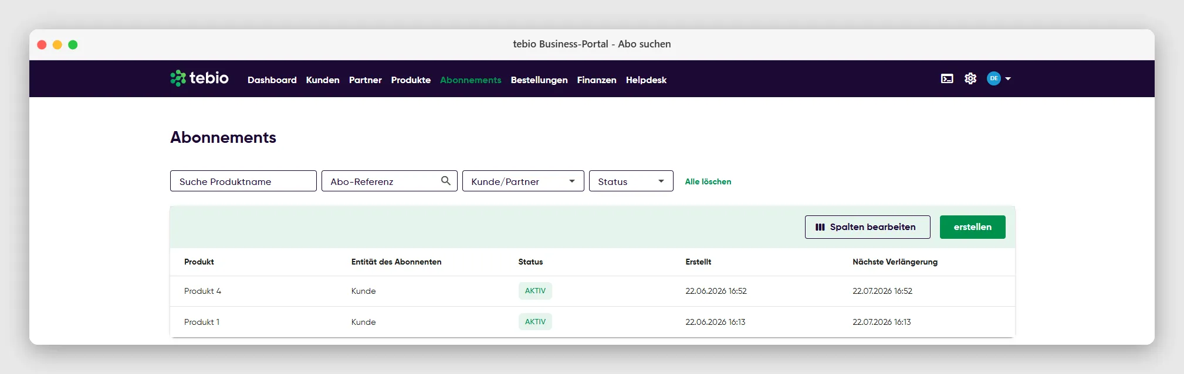The height and width of the screenshot is (374, 1184).
Task: Open the Kunden menu
Action: coord(323,80)
